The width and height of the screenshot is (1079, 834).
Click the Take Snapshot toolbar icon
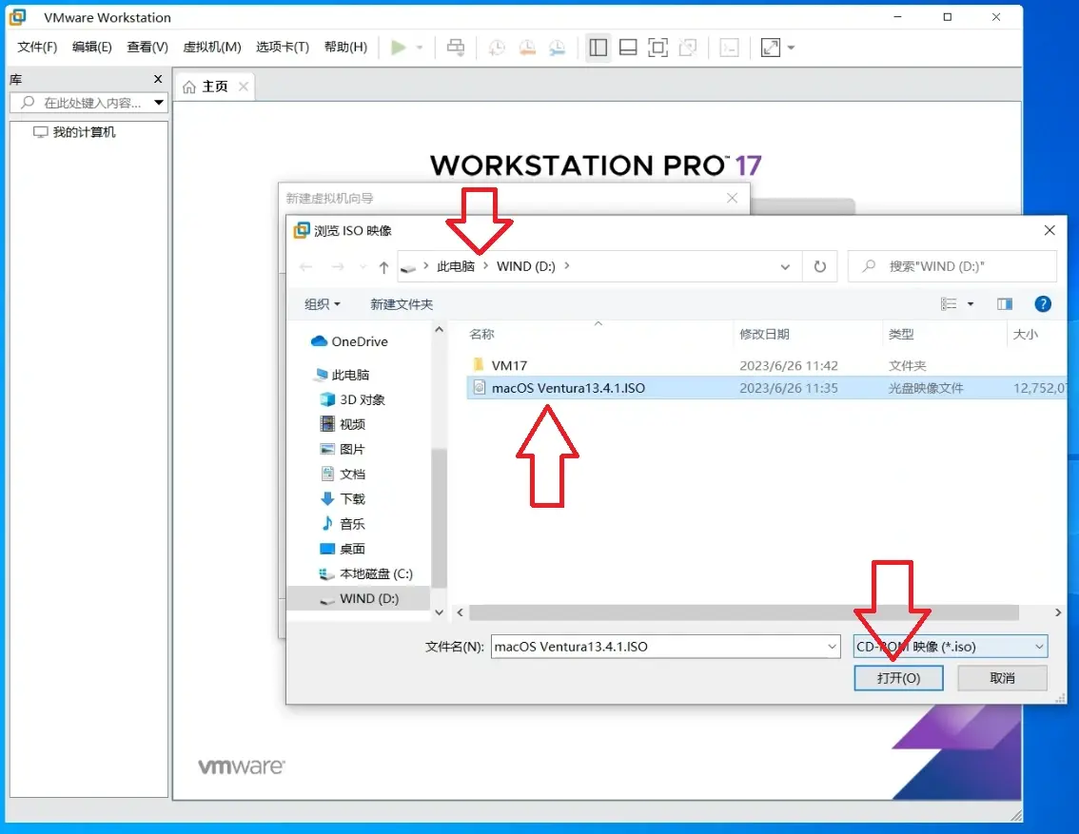coord(496,48)
